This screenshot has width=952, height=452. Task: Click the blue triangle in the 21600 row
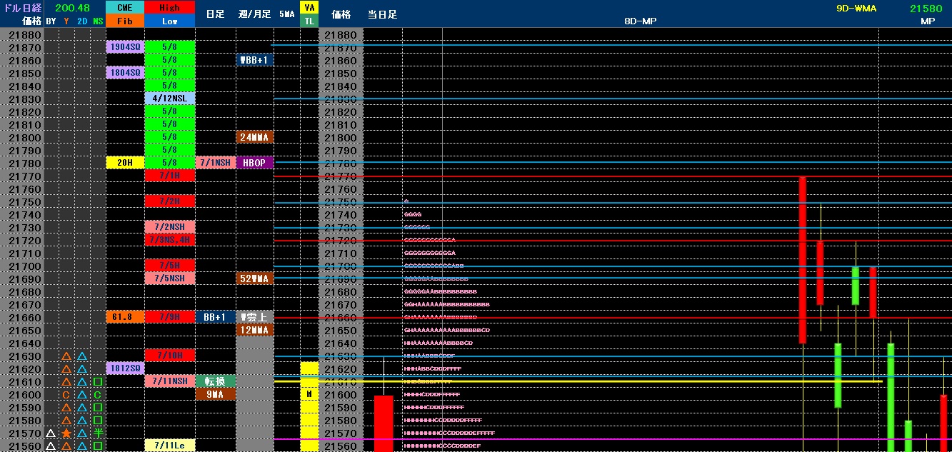tap(82, 395)
